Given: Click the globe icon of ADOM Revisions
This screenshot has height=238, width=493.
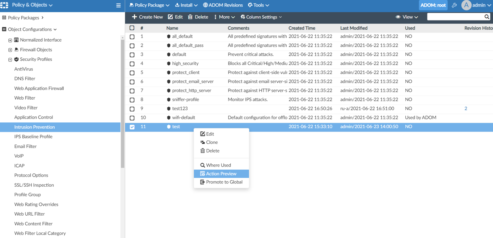Looking at the screenshot, I should (x=205, y=5).
